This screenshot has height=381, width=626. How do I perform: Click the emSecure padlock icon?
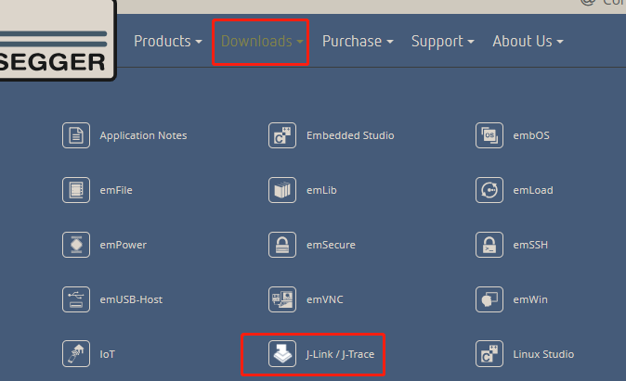click(x=282, y=245)
